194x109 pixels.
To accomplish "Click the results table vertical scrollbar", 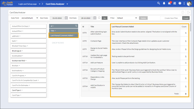I will pos(190,27).
